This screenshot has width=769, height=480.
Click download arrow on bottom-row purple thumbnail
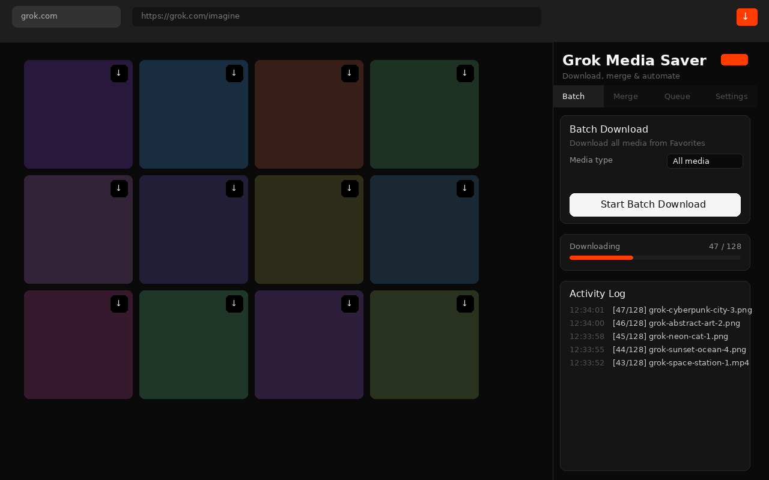[x=350, y=304]
